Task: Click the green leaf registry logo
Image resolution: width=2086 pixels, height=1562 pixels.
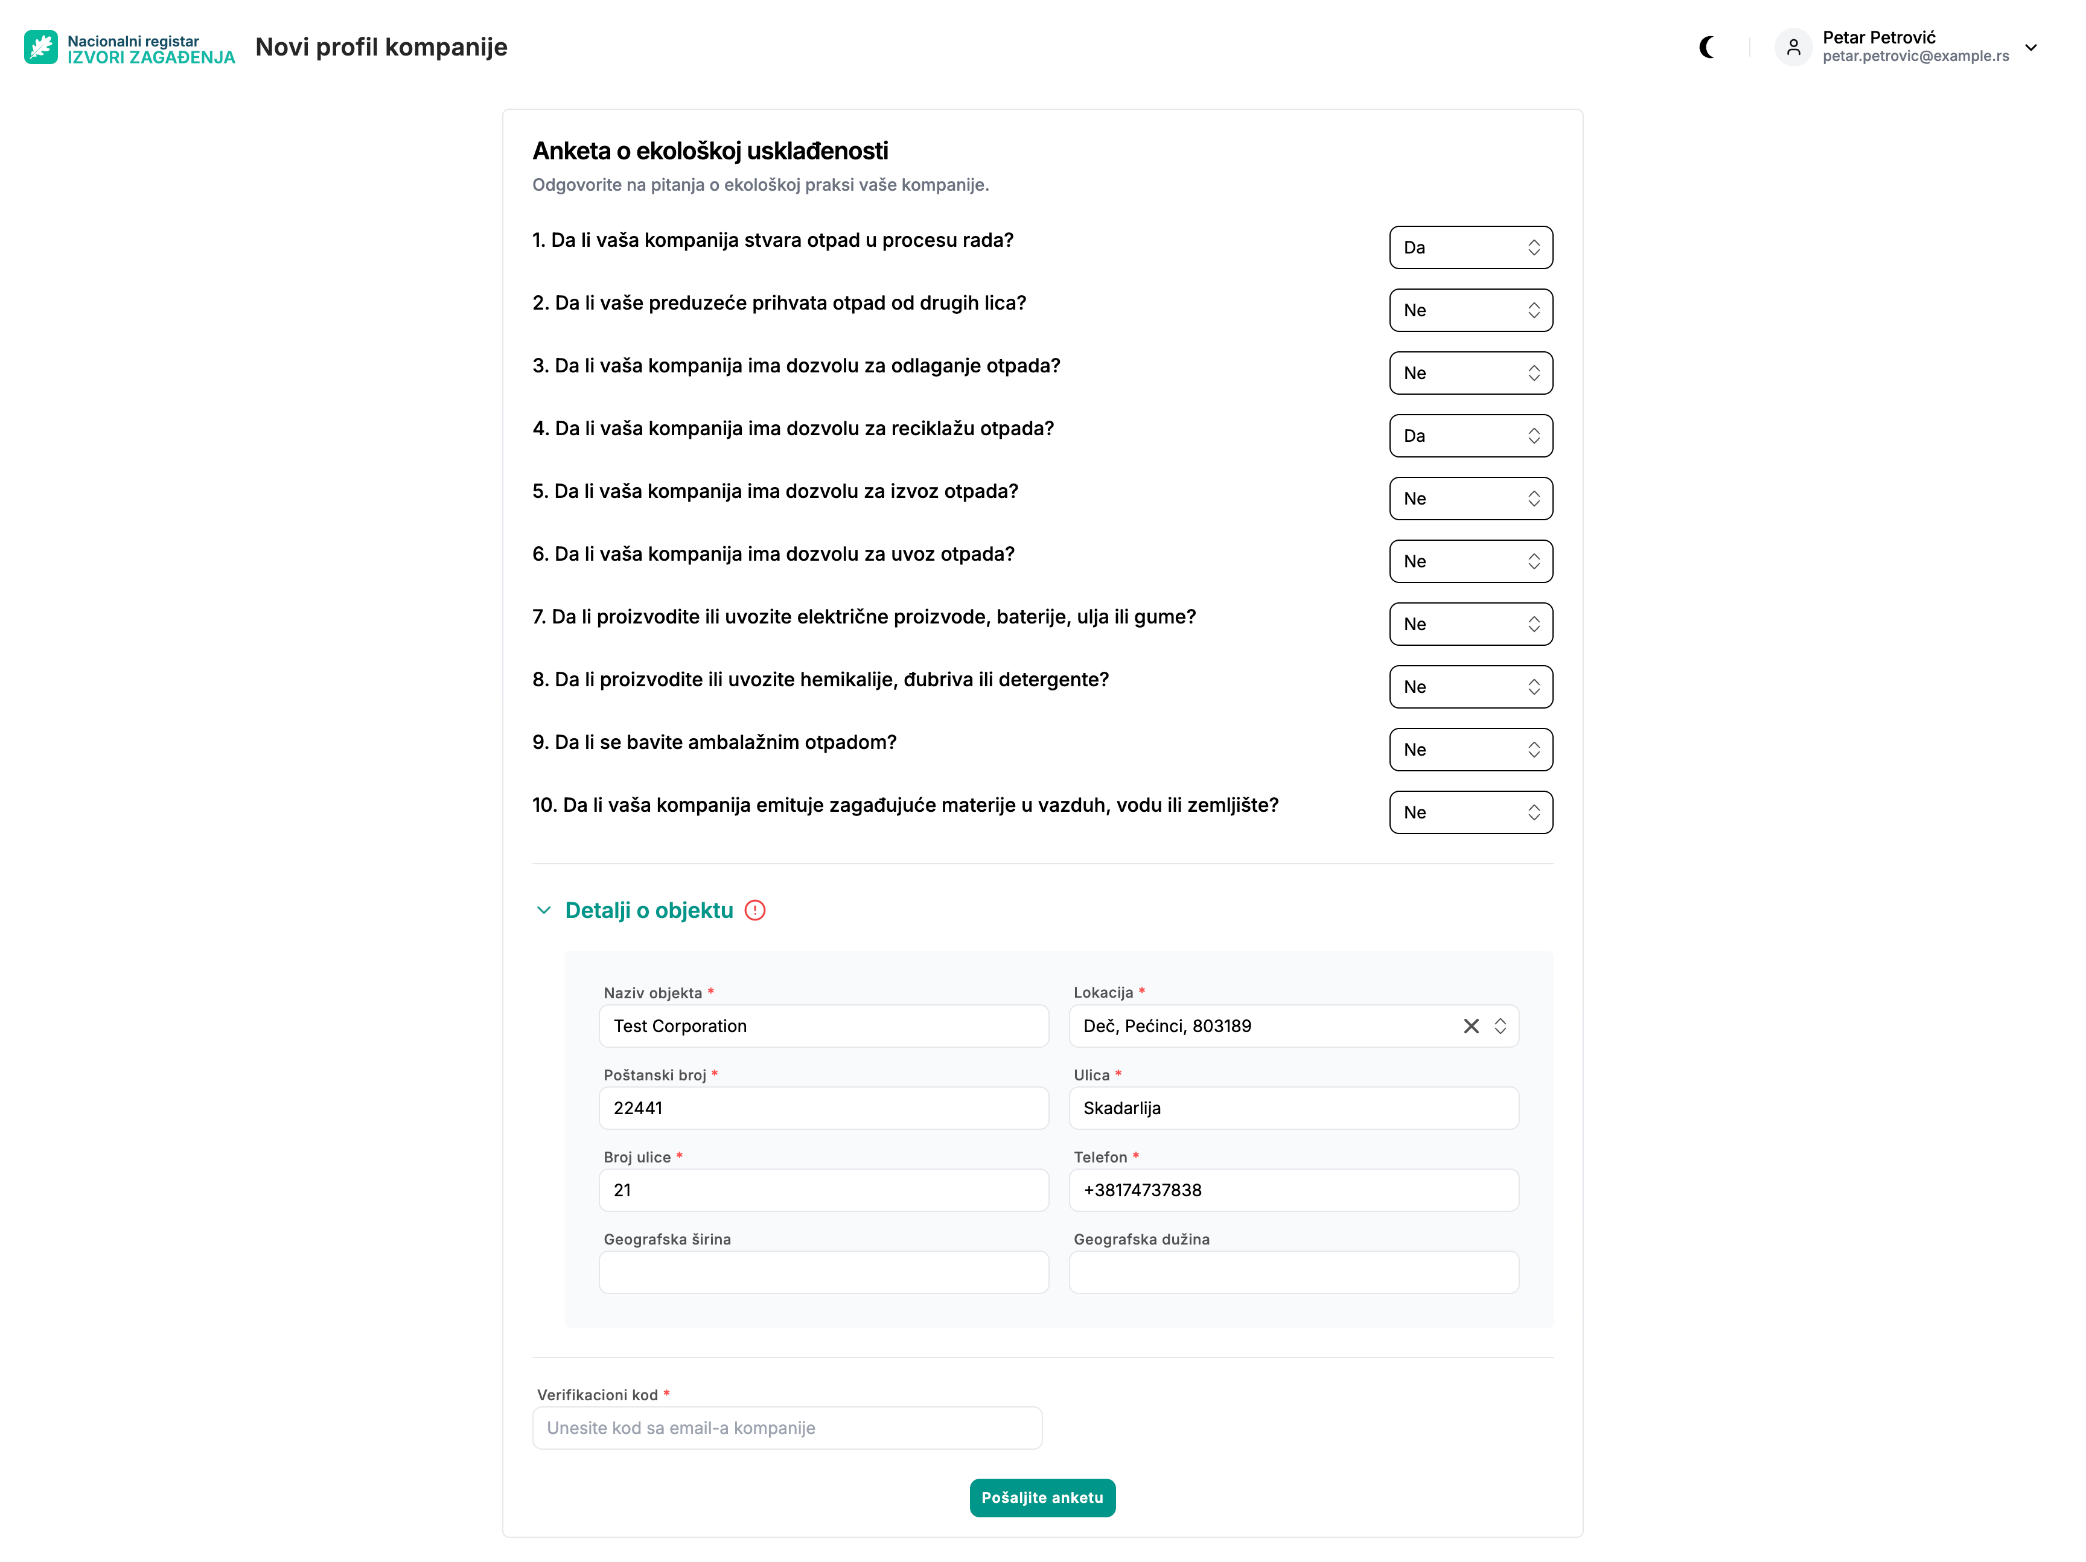Action: coord(40,47)
